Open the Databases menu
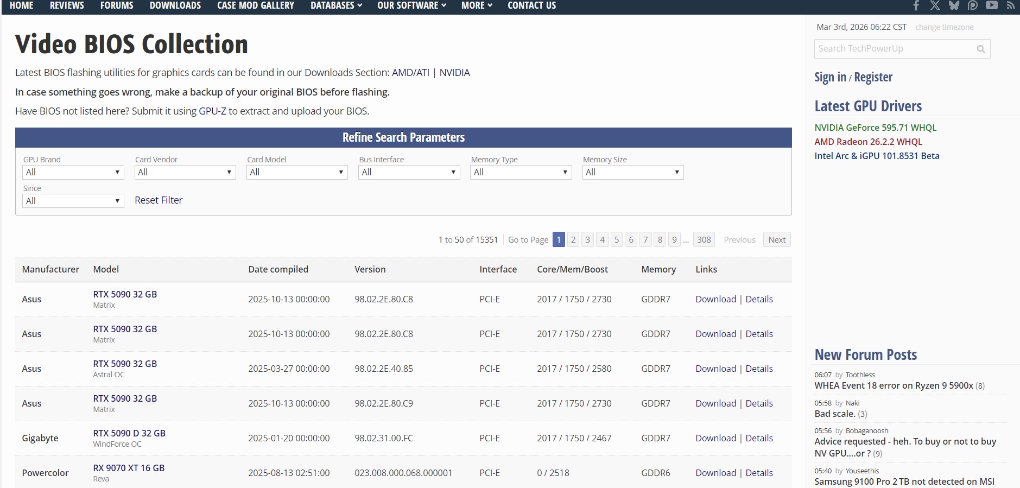 [x=336, y=5]
